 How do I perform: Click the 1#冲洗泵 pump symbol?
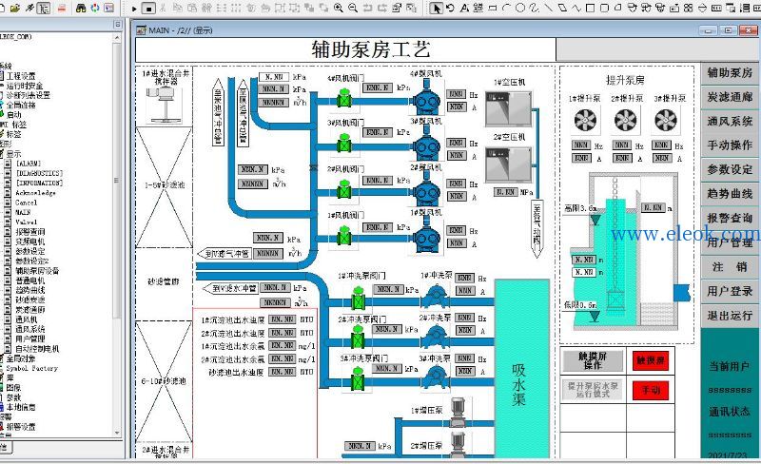[435, 297]
